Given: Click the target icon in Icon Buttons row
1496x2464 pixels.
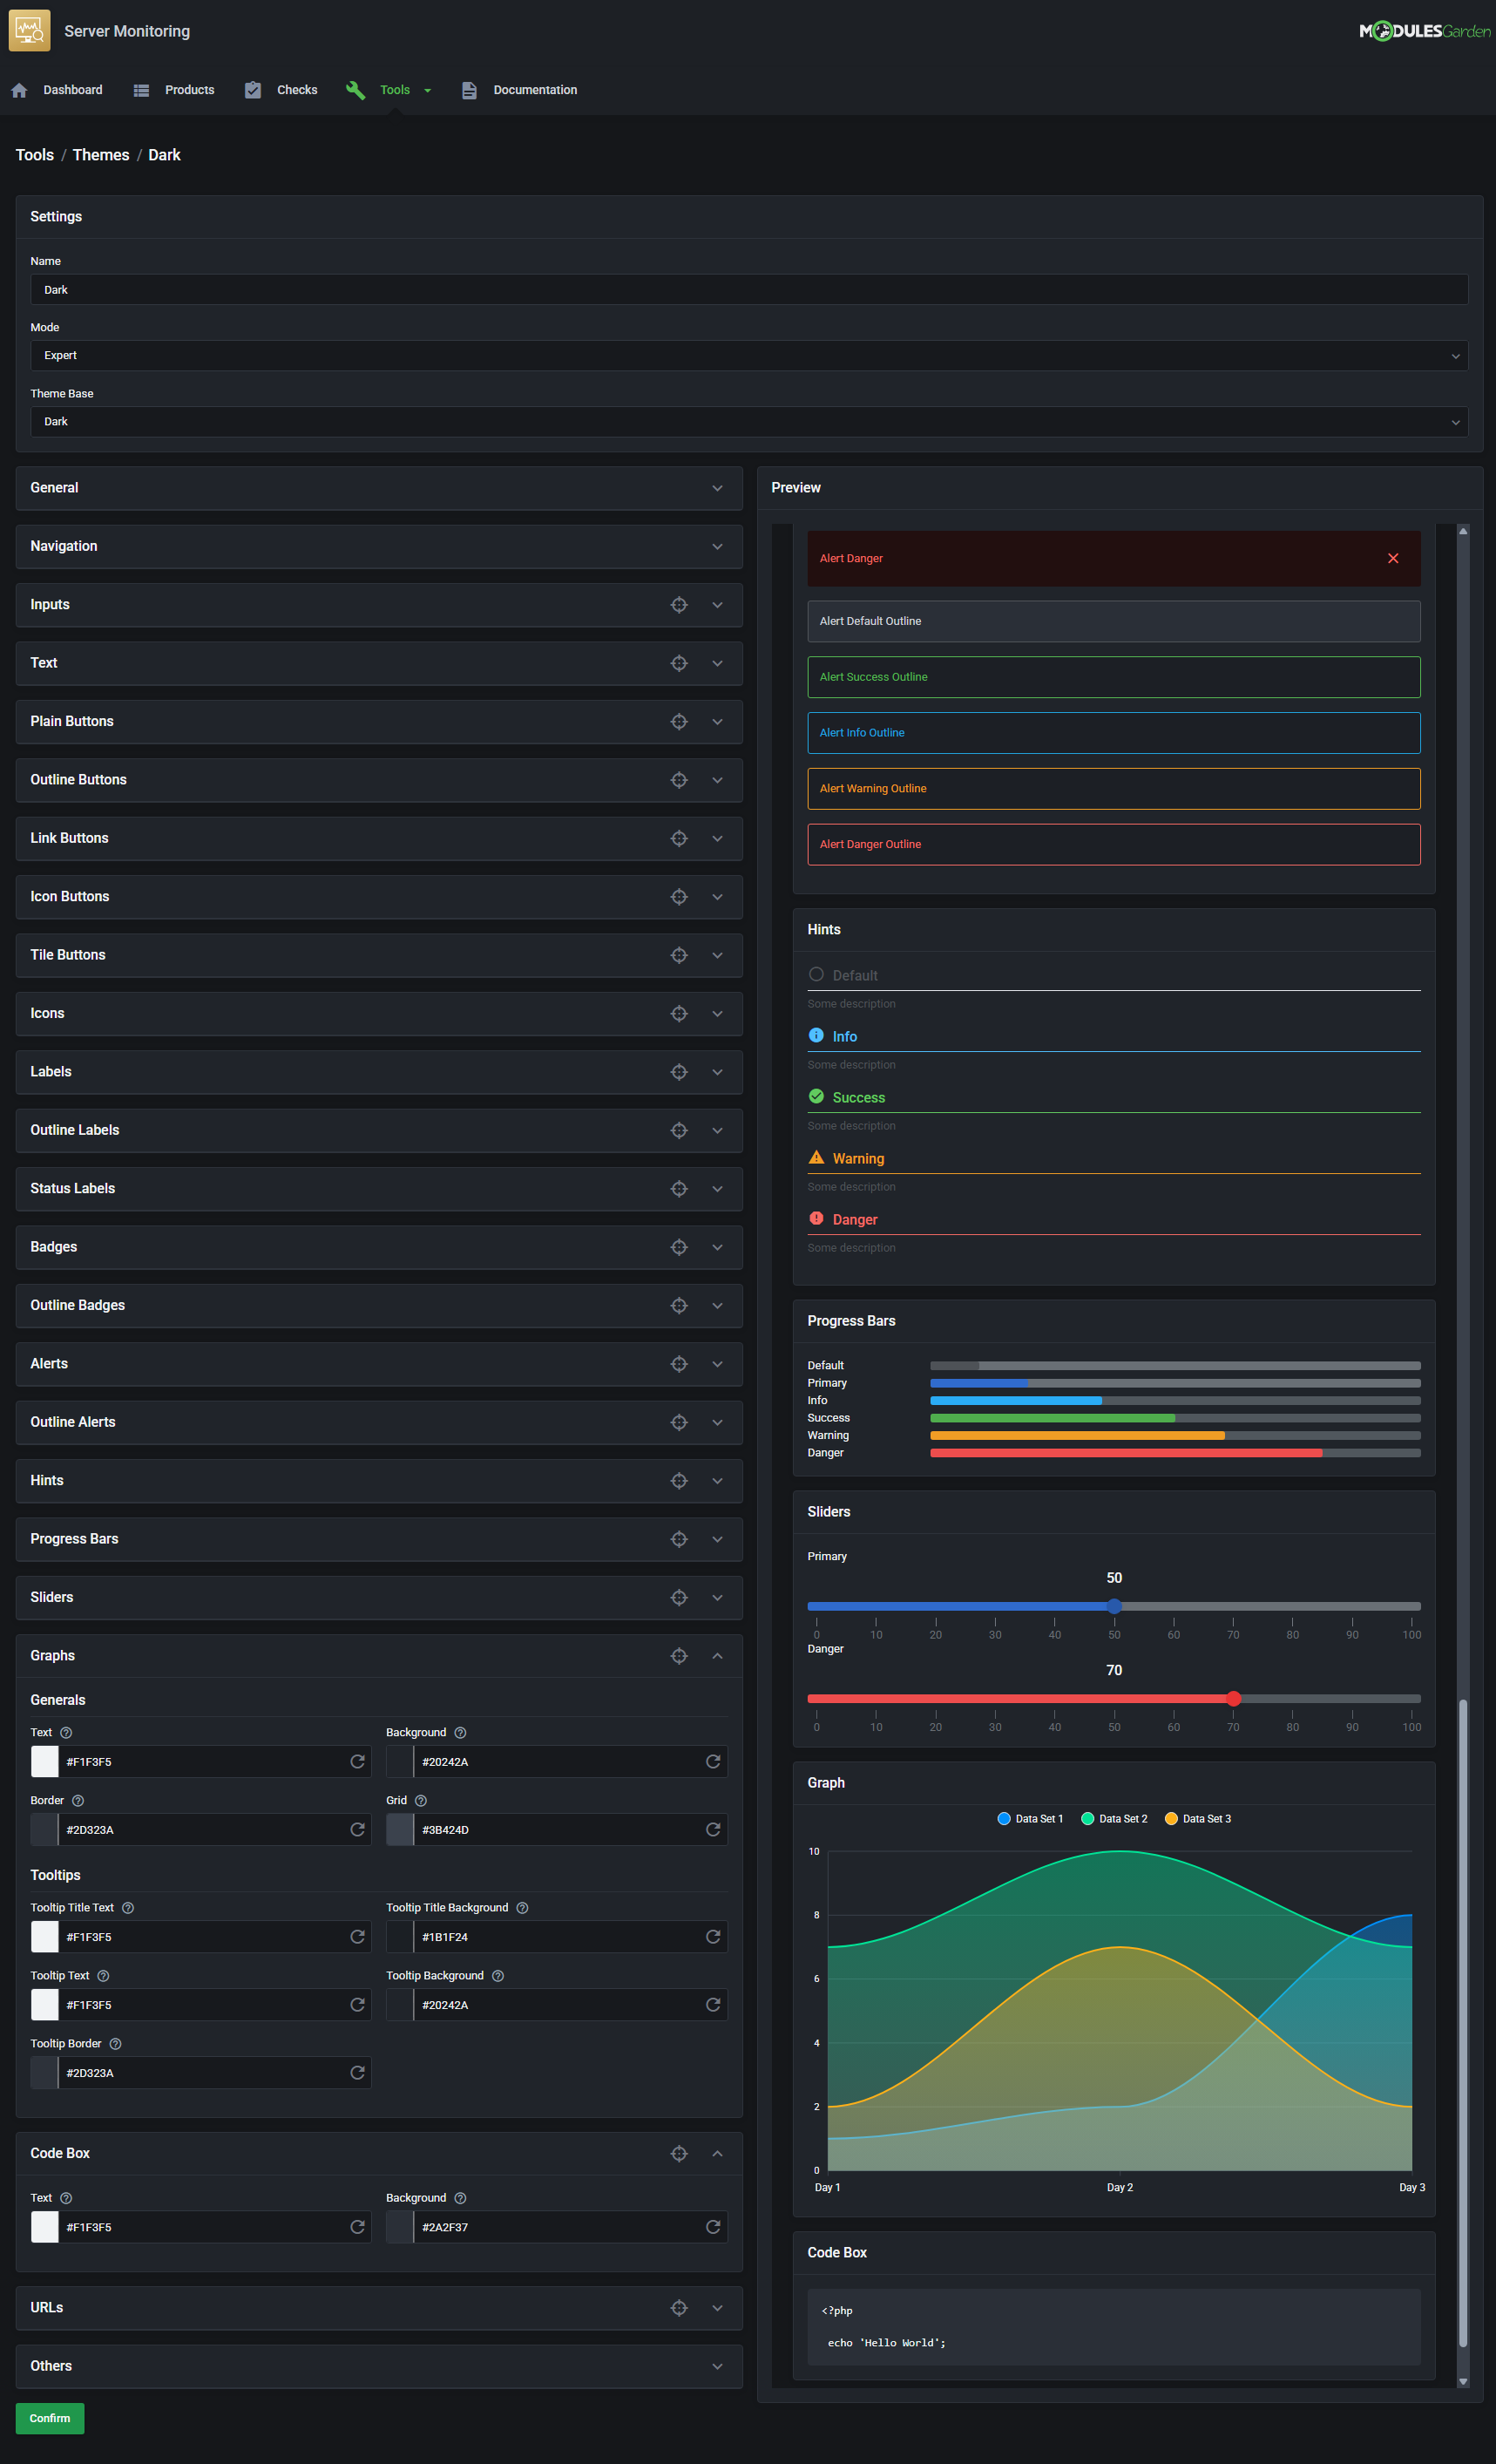Looking at the screenshot, I should [x=679, y=897].
